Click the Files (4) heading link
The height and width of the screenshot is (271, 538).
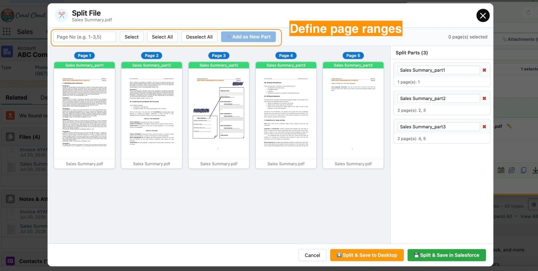29,137
